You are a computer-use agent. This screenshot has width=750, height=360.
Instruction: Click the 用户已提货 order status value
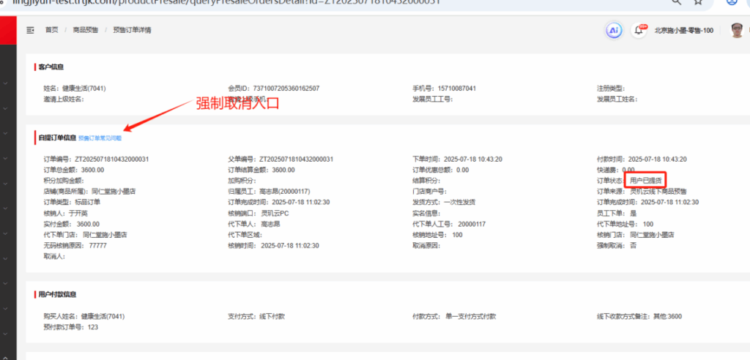pyautogui.click(x=645, y=180)
